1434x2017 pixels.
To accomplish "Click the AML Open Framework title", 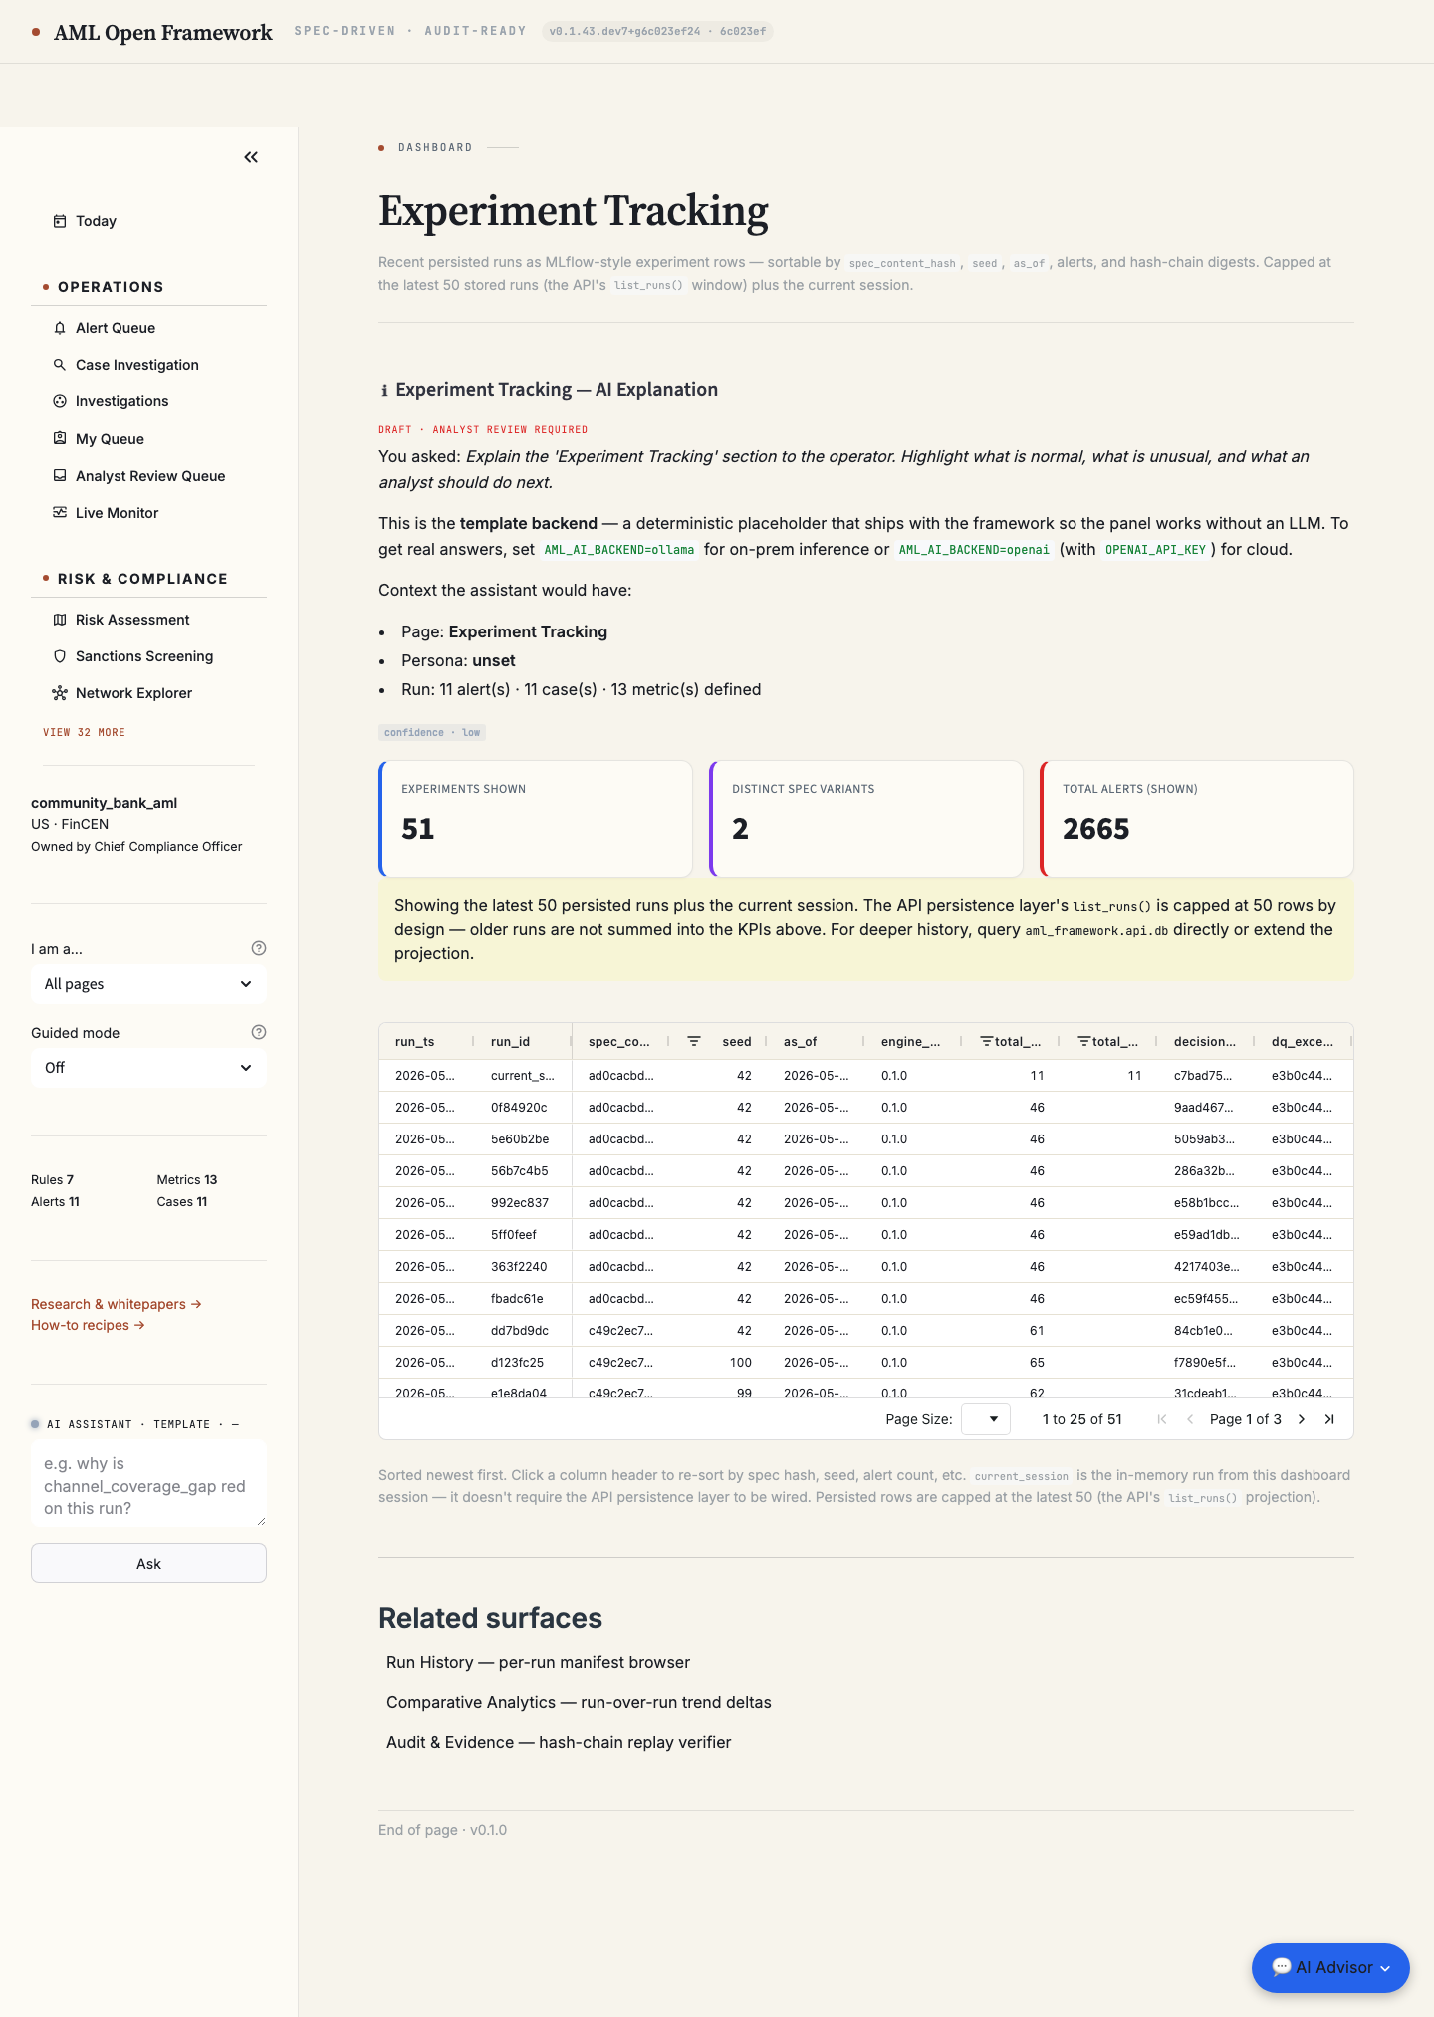I will point(162,32).
